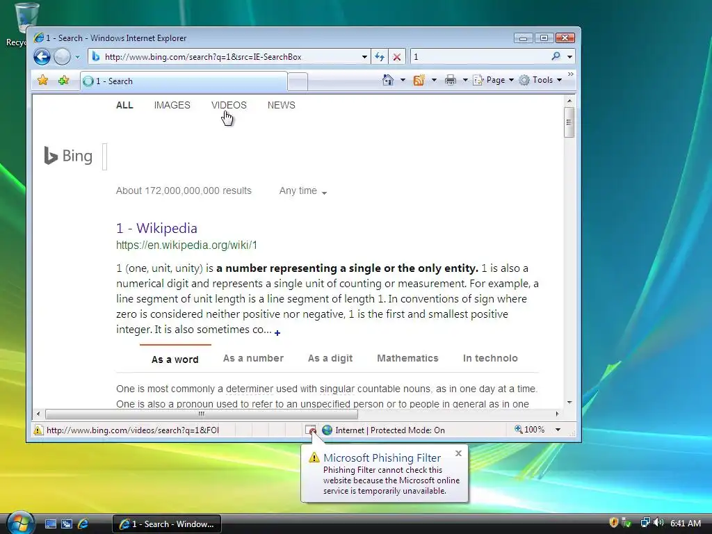Image resolution: width=712 pixels, height=534 pixels.
Task: Show more toolbar commands chevron
Action: pyautogui.click(x=571, y=74)
